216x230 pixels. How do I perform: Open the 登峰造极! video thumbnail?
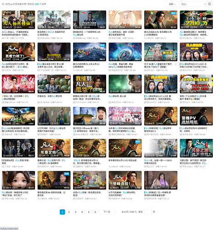(x=125, y=180)
